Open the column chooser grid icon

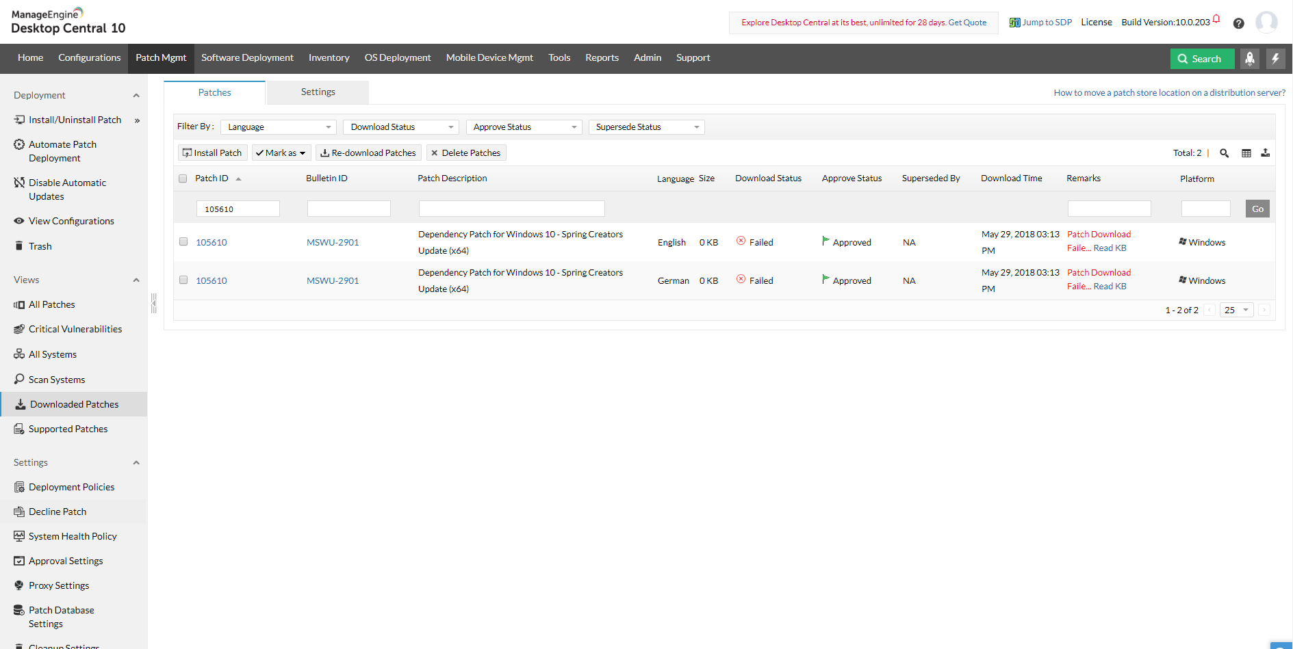1246,153
